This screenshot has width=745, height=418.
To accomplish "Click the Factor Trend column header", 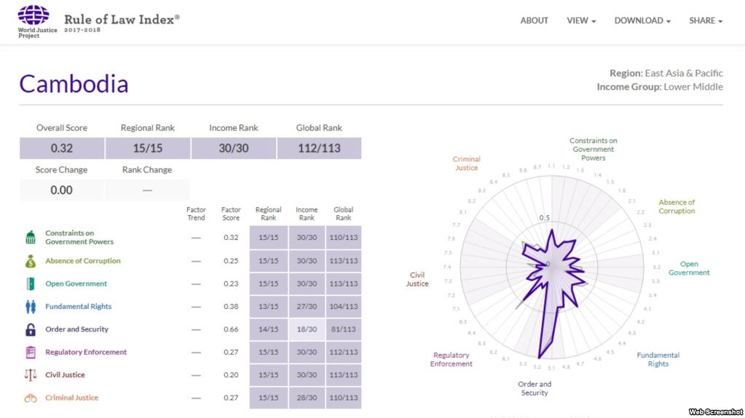I will coord(196,214).
